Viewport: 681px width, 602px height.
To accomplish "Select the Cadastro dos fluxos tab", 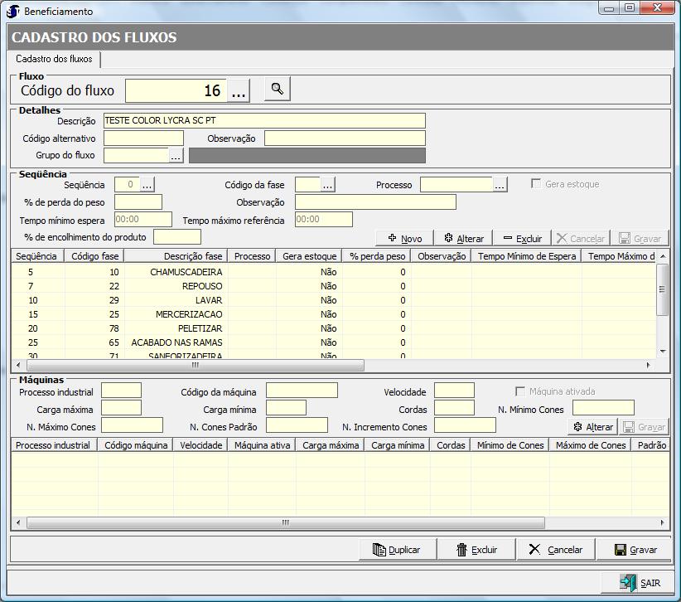I will click(x=54, y=60).
